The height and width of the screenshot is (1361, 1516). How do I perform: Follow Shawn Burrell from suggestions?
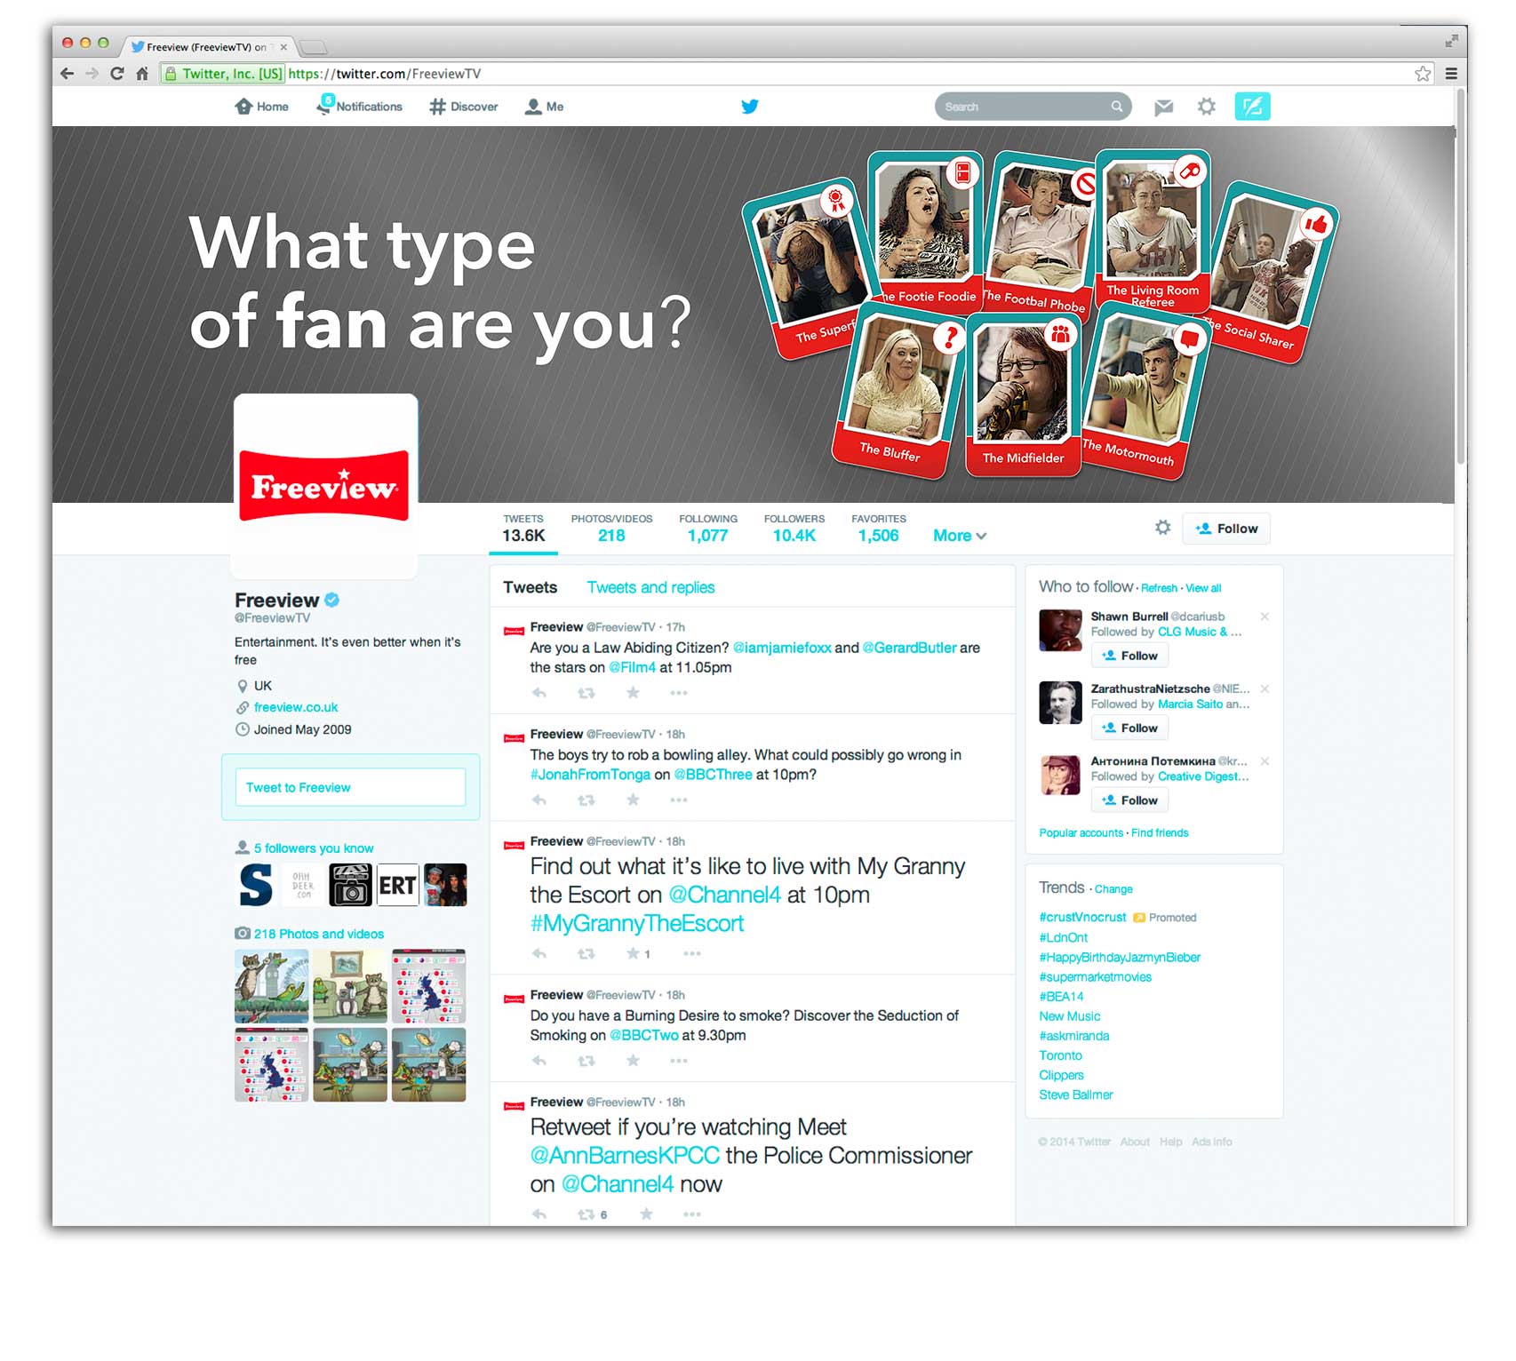[1129, 656]
